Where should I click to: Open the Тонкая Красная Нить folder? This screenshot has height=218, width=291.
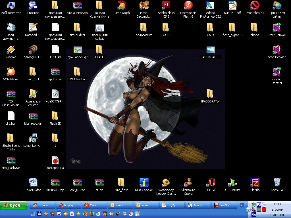[99, 9]
